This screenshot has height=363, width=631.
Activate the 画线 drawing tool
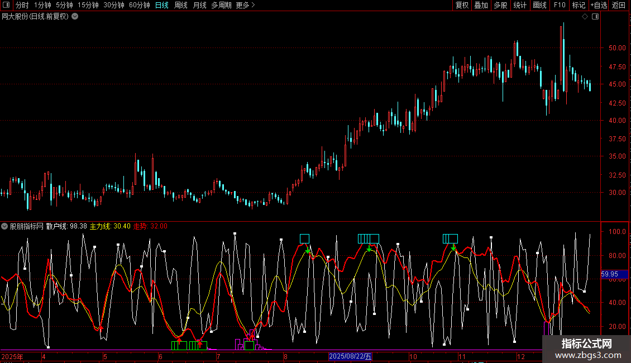(x=539, y=5)
